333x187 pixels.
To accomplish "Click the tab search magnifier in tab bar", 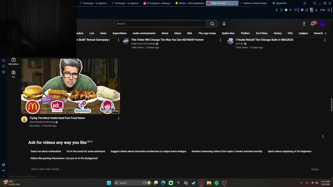I will tap(315, 3).
